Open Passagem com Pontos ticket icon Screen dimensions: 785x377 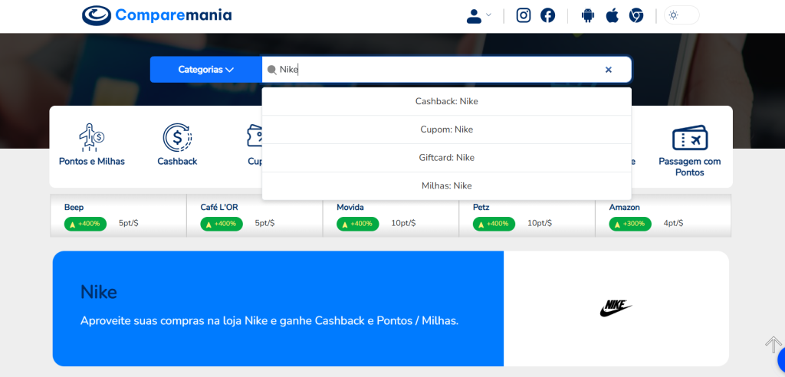[689, 139]
